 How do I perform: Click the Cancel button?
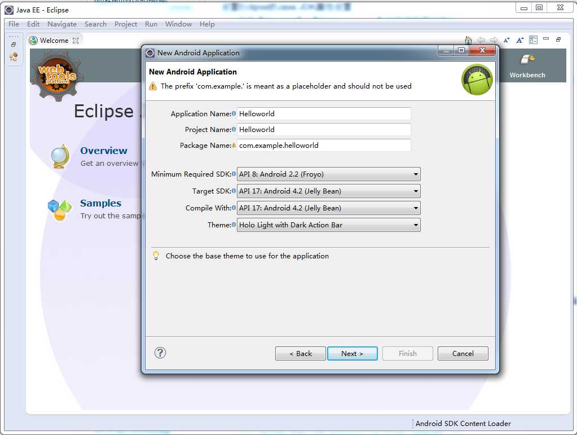pos(463,353)
